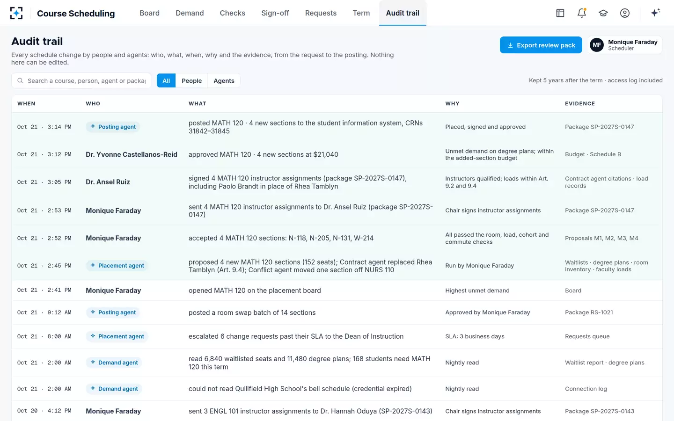Switch to the Requests tab
This screenshot has width=674, height=421.
click(321, 13)
